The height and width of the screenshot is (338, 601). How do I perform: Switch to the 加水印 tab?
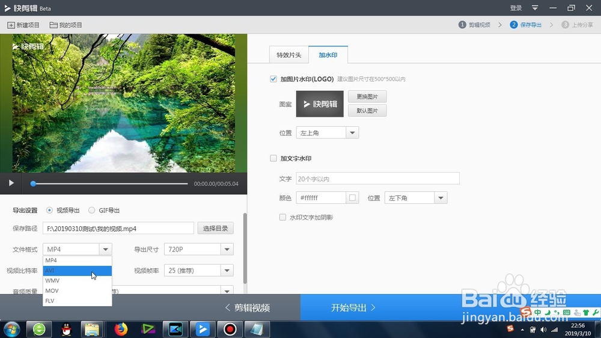(x=328, y=55)
